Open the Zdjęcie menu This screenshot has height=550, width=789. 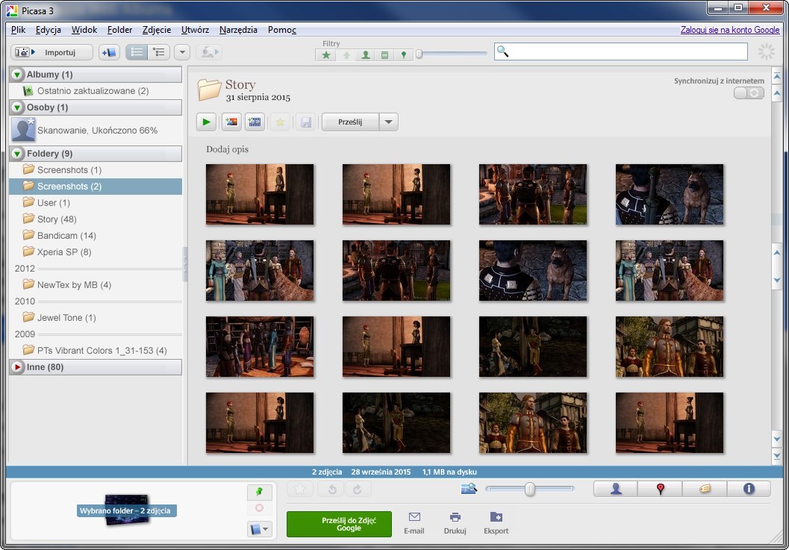pos(157,30)
